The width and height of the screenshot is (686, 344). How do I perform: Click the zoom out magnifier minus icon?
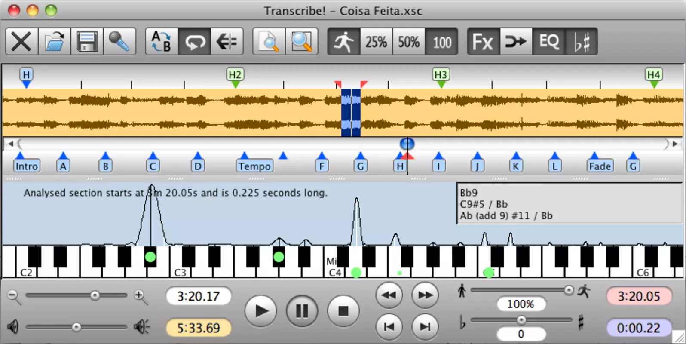point(14,296)
